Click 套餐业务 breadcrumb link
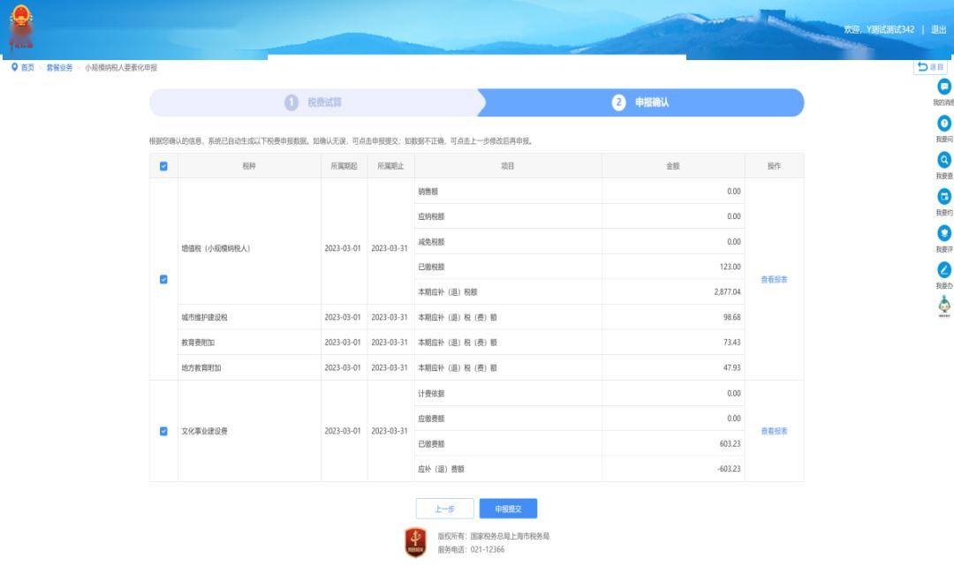Screen dimensions: 954x574 point(60,67)
